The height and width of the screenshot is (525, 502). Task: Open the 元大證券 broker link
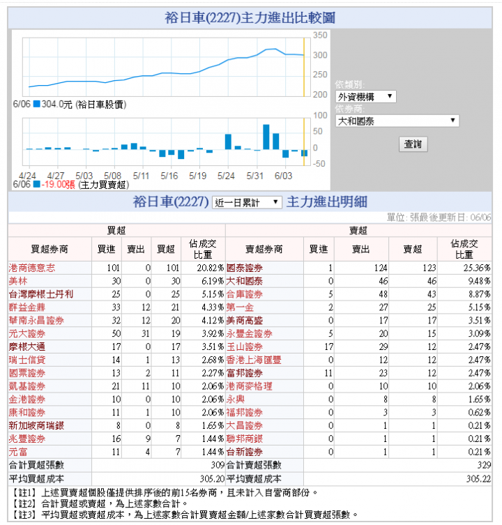click(x=27, y=333)
